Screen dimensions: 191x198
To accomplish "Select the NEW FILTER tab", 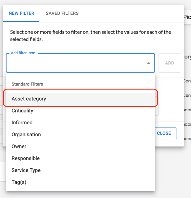I will click(21, 13).
